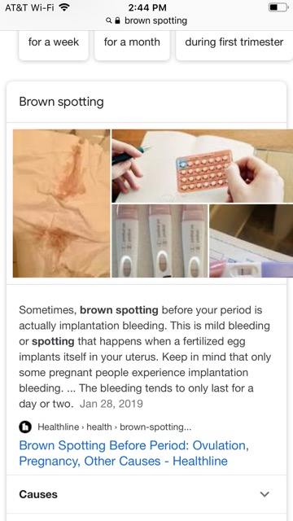Tap the padlock icon beside brown spotting
The image size is (293, 521).
[x=117, y=20]
